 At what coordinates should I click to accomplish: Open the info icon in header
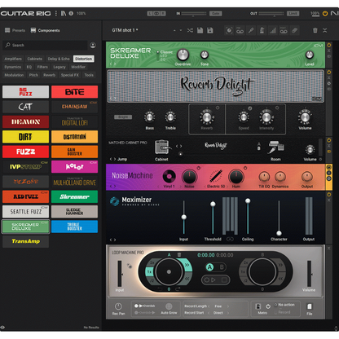[71, 13]
